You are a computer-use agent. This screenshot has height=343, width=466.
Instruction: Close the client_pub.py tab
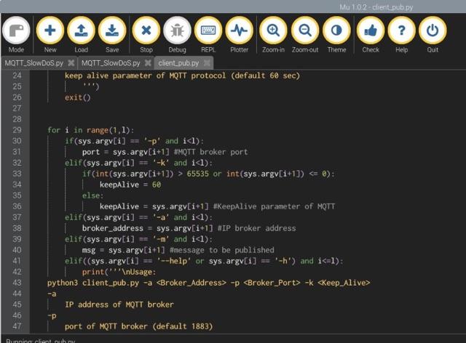pos(207,63)
